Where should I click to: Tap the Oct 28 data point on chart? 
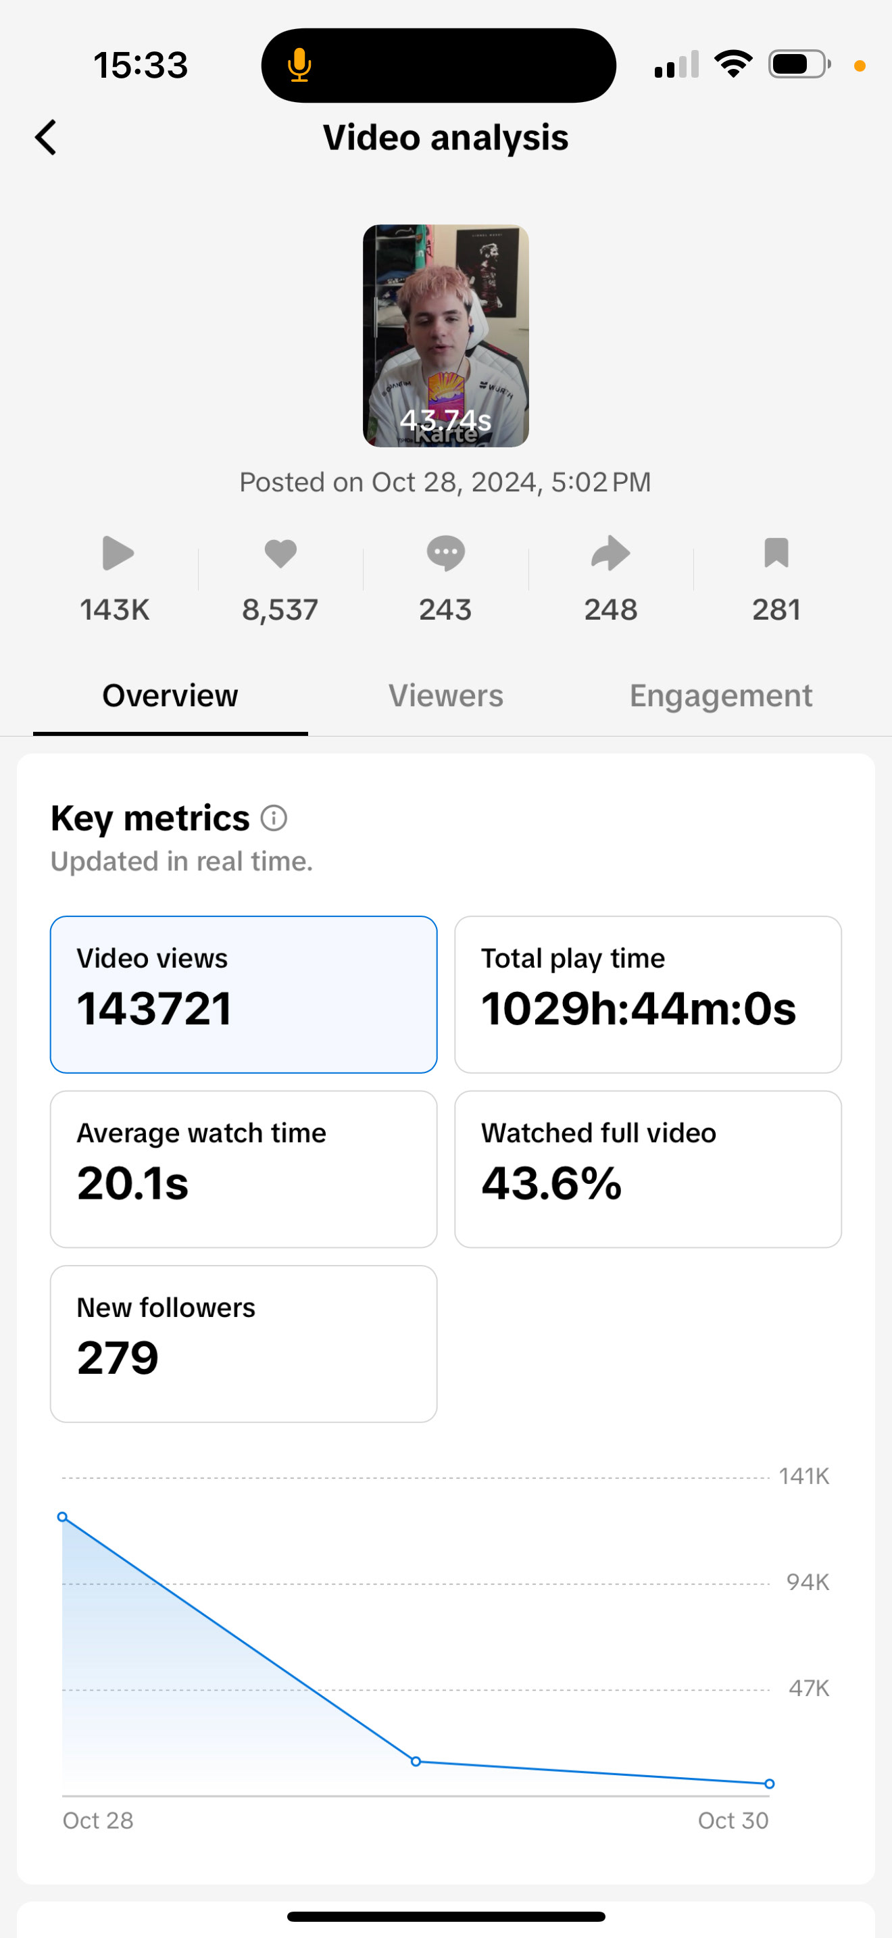(x=62, y=1517)
